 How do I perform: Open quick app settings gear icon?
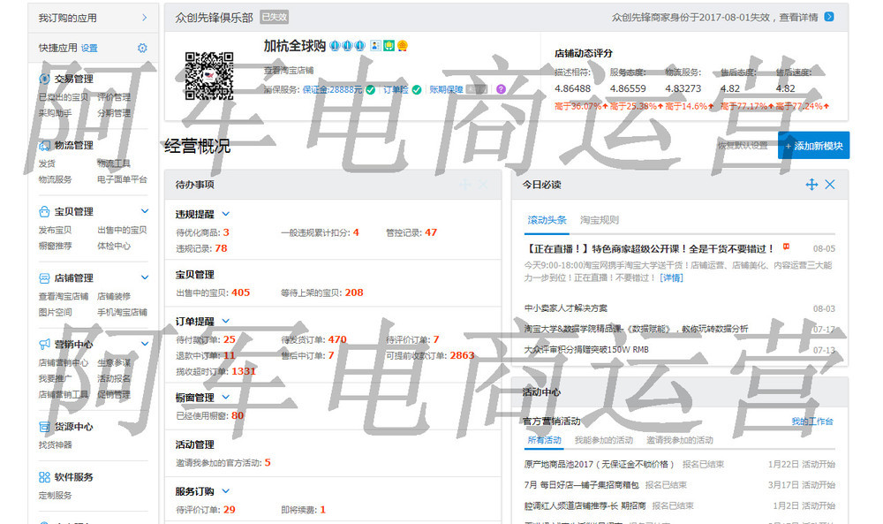tap(142, 49)
